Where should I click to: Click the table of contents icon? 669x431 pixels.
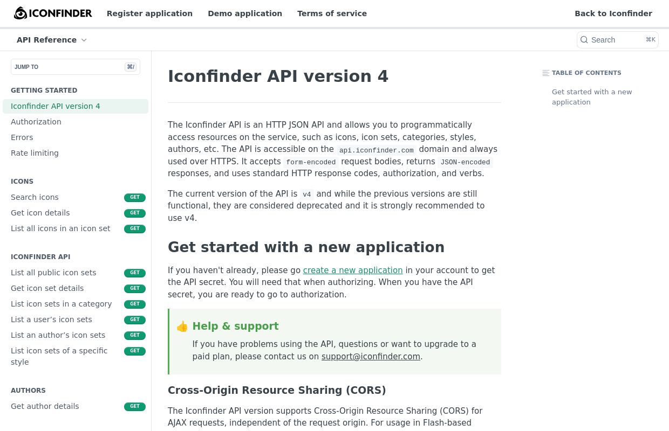click(546, 73)
